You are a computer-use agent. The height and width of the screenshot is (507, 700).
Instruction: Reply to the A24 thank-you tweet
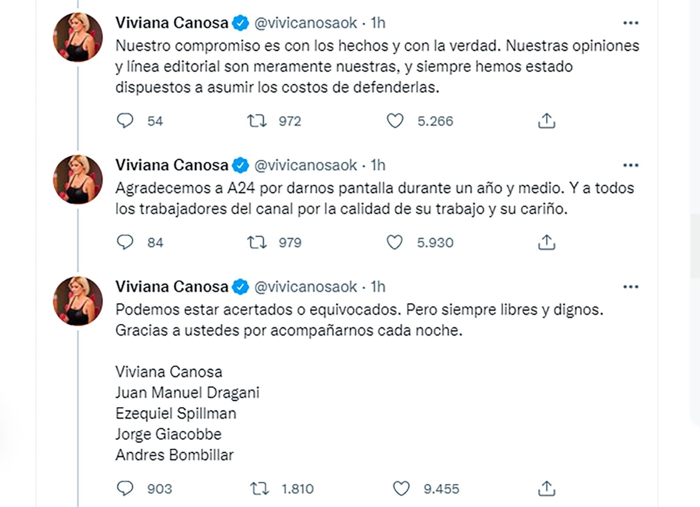click(x=125, y=242)
